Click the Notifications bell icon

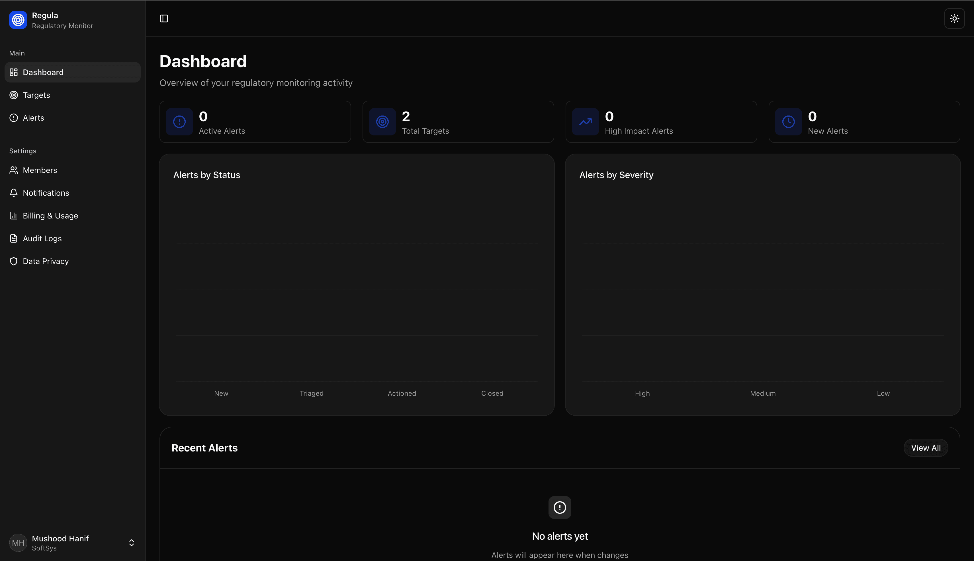tap(14, 193)
